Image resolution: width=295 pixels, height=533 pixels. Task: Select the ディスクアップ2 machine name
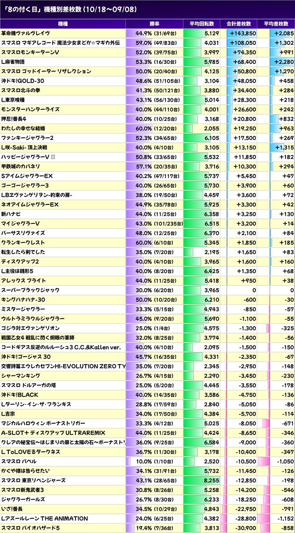coord(20,261)
